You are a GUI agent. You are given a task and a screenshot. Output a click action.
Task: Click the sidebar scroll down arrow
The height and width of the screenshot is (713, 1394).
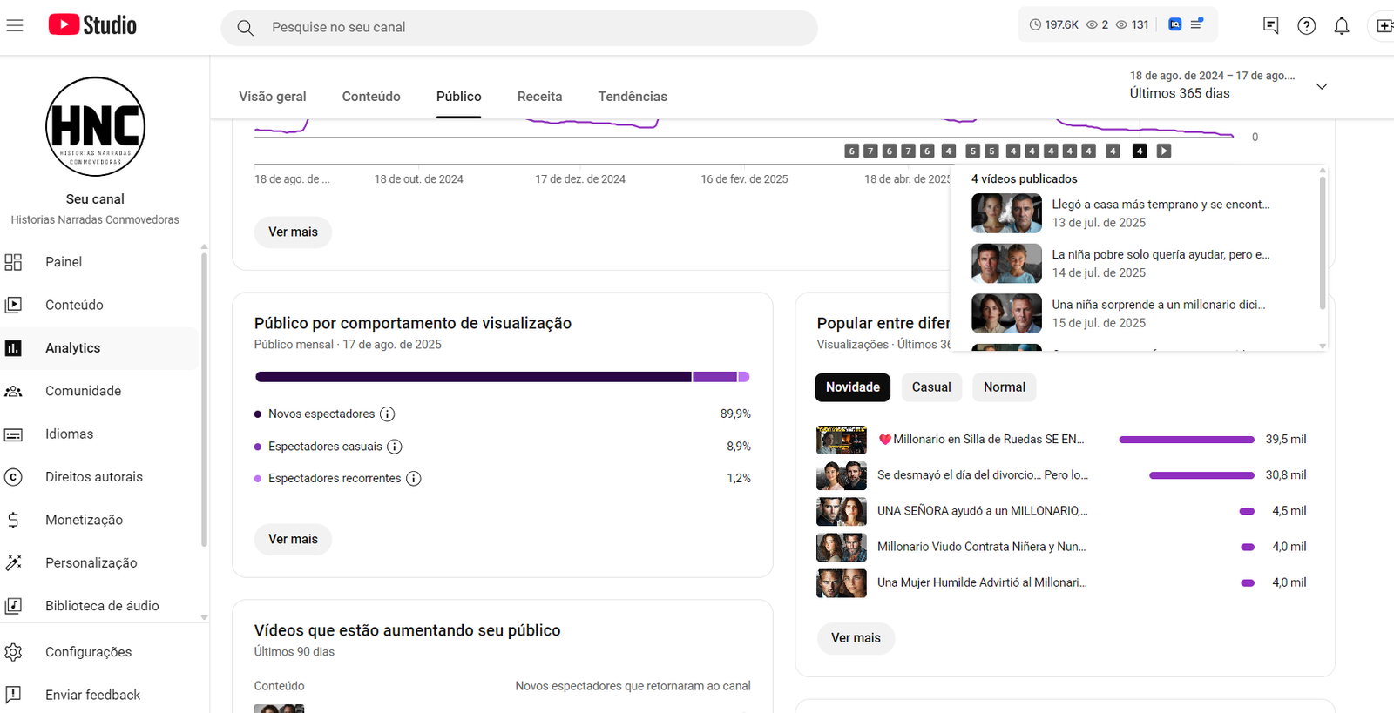click(x=204, y=617)
